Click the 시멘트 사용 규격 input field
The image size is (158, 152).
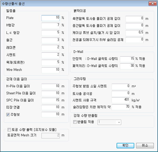(121, 100)
